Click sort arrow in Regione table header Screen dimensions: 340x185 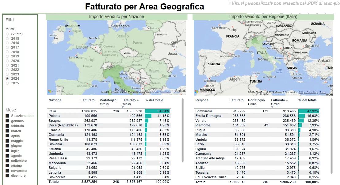click(272, 107)
